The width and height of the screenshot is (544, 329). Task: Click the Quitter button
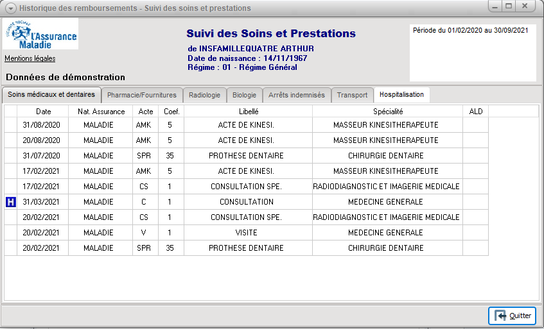pyautogui.click(x=512, y=316)
